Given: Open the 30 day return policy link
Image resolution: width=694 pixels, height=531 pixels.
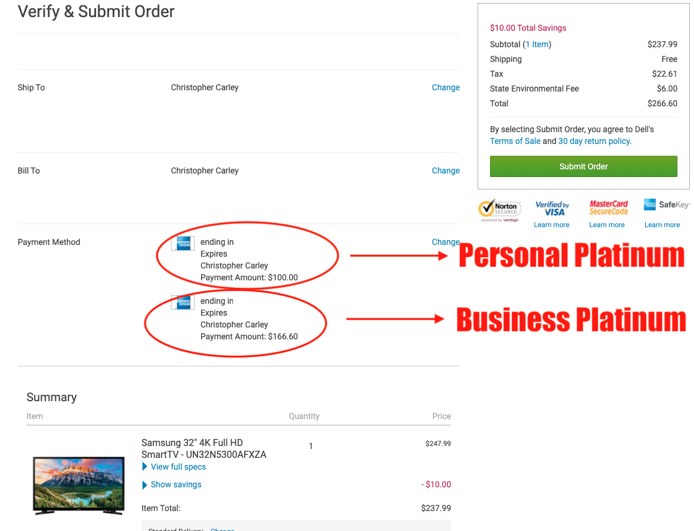Looking at the screenshot, I should point(594,141).
